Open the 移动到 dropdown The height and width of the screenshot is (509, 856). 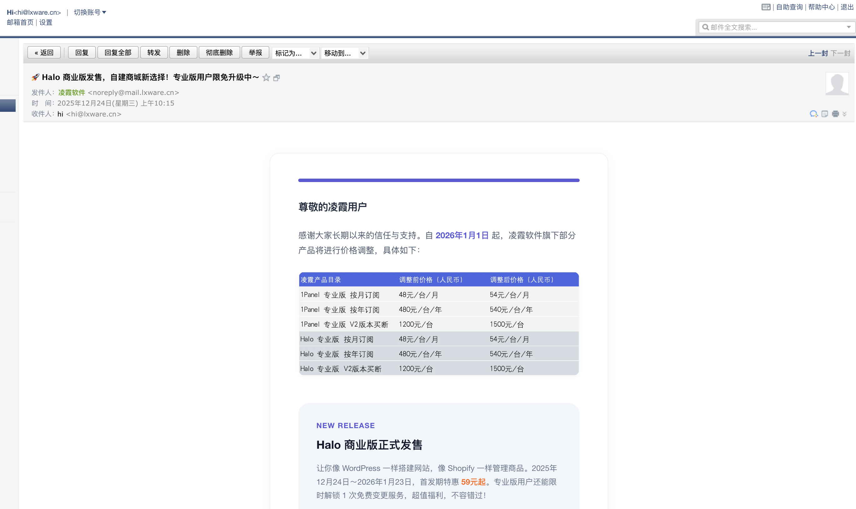coord(345,53)
